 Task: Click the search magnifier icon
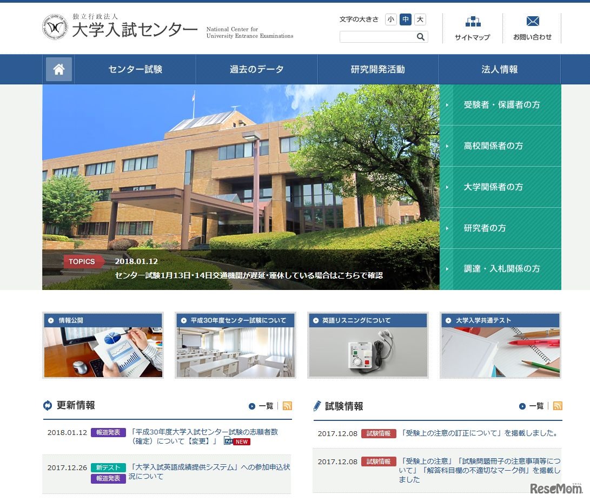420,37
